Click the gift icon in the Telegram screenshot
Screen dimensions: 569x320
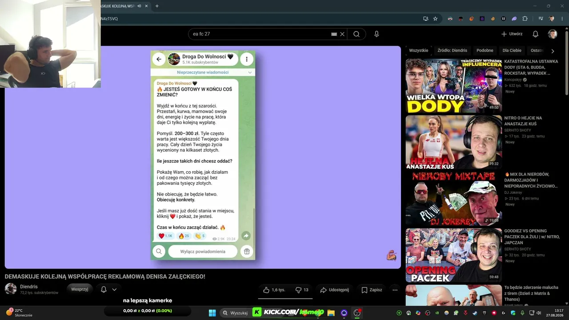(x=247, y=252)
